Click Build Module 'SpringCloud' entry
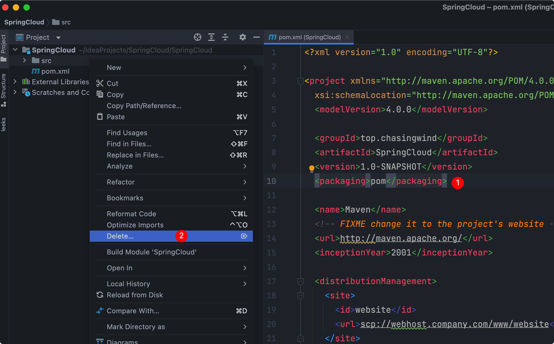This screenshot has width=554, height=344. click(x=151, y=252)
